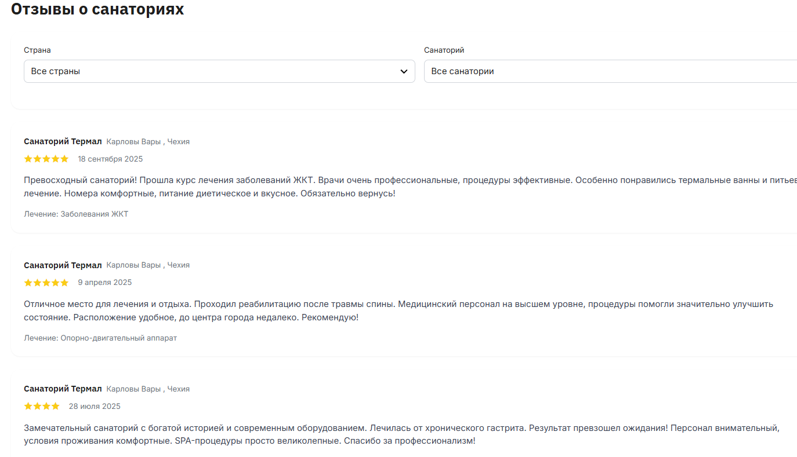Viewport: 797px width, 457px height.
Task: Click the Отзывы о санаториях heading
Action: click(x=97, y=9)
